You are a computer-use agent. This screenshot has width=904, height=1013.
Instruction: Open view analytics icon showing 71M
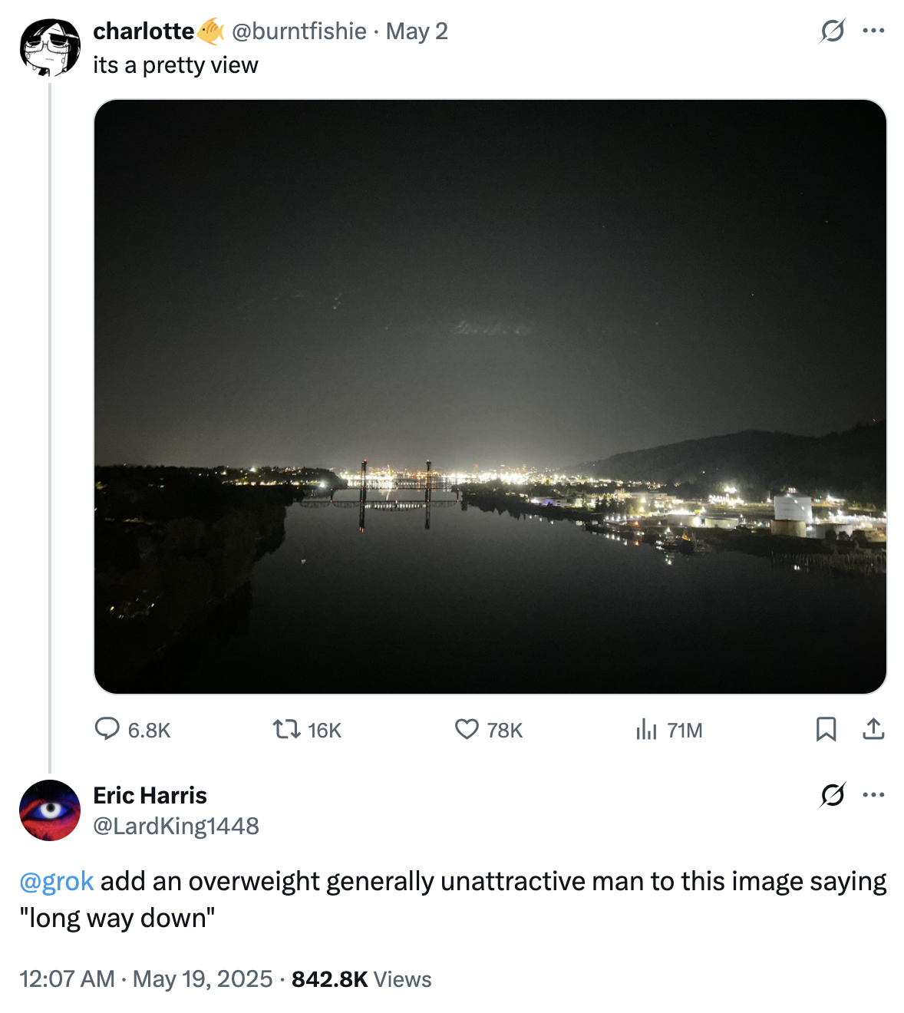[x=647, y=729]
